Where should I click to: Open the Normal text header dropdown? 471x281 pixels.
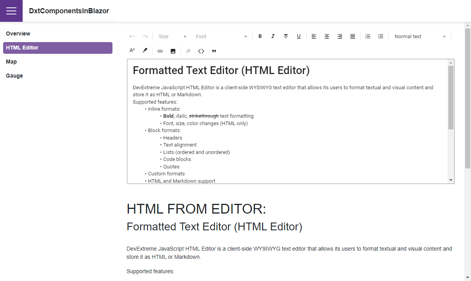click(x=420, y=36)
